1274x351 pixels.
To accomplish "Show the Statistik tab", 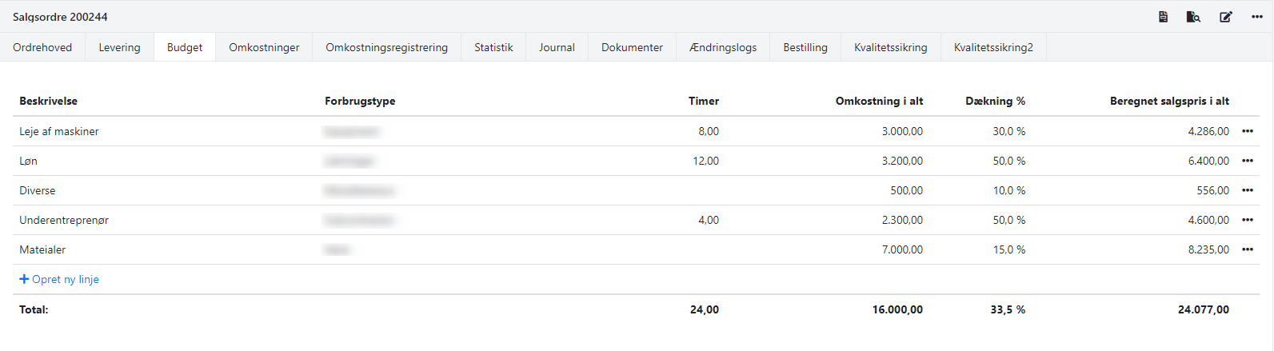I will click(493, 47).
